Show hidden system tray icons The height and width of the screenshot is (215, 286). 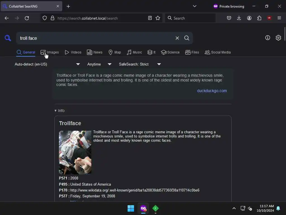234,208
